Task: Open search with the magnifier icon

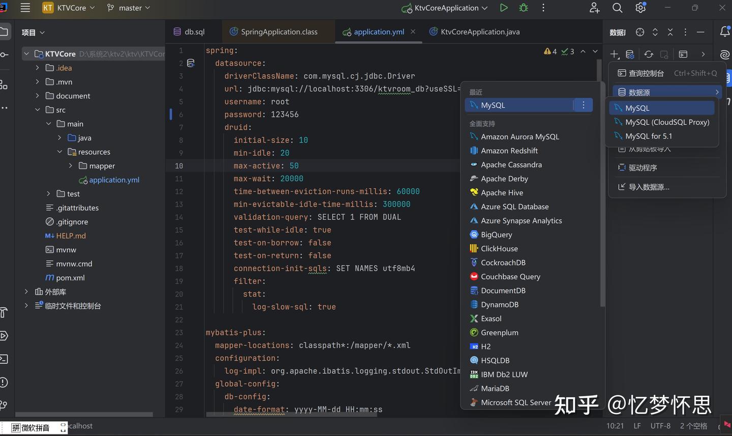Action: pos(617,8)
